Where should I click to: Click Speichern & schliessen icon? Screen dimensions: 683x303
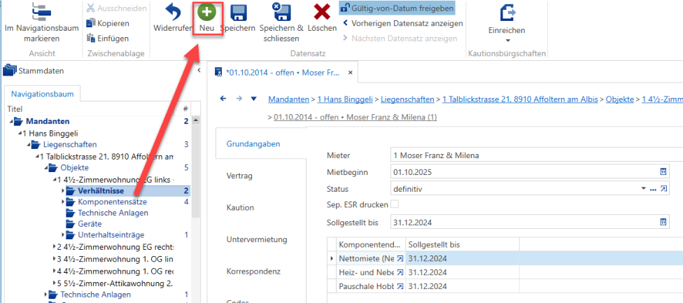(x=281, y=12)
